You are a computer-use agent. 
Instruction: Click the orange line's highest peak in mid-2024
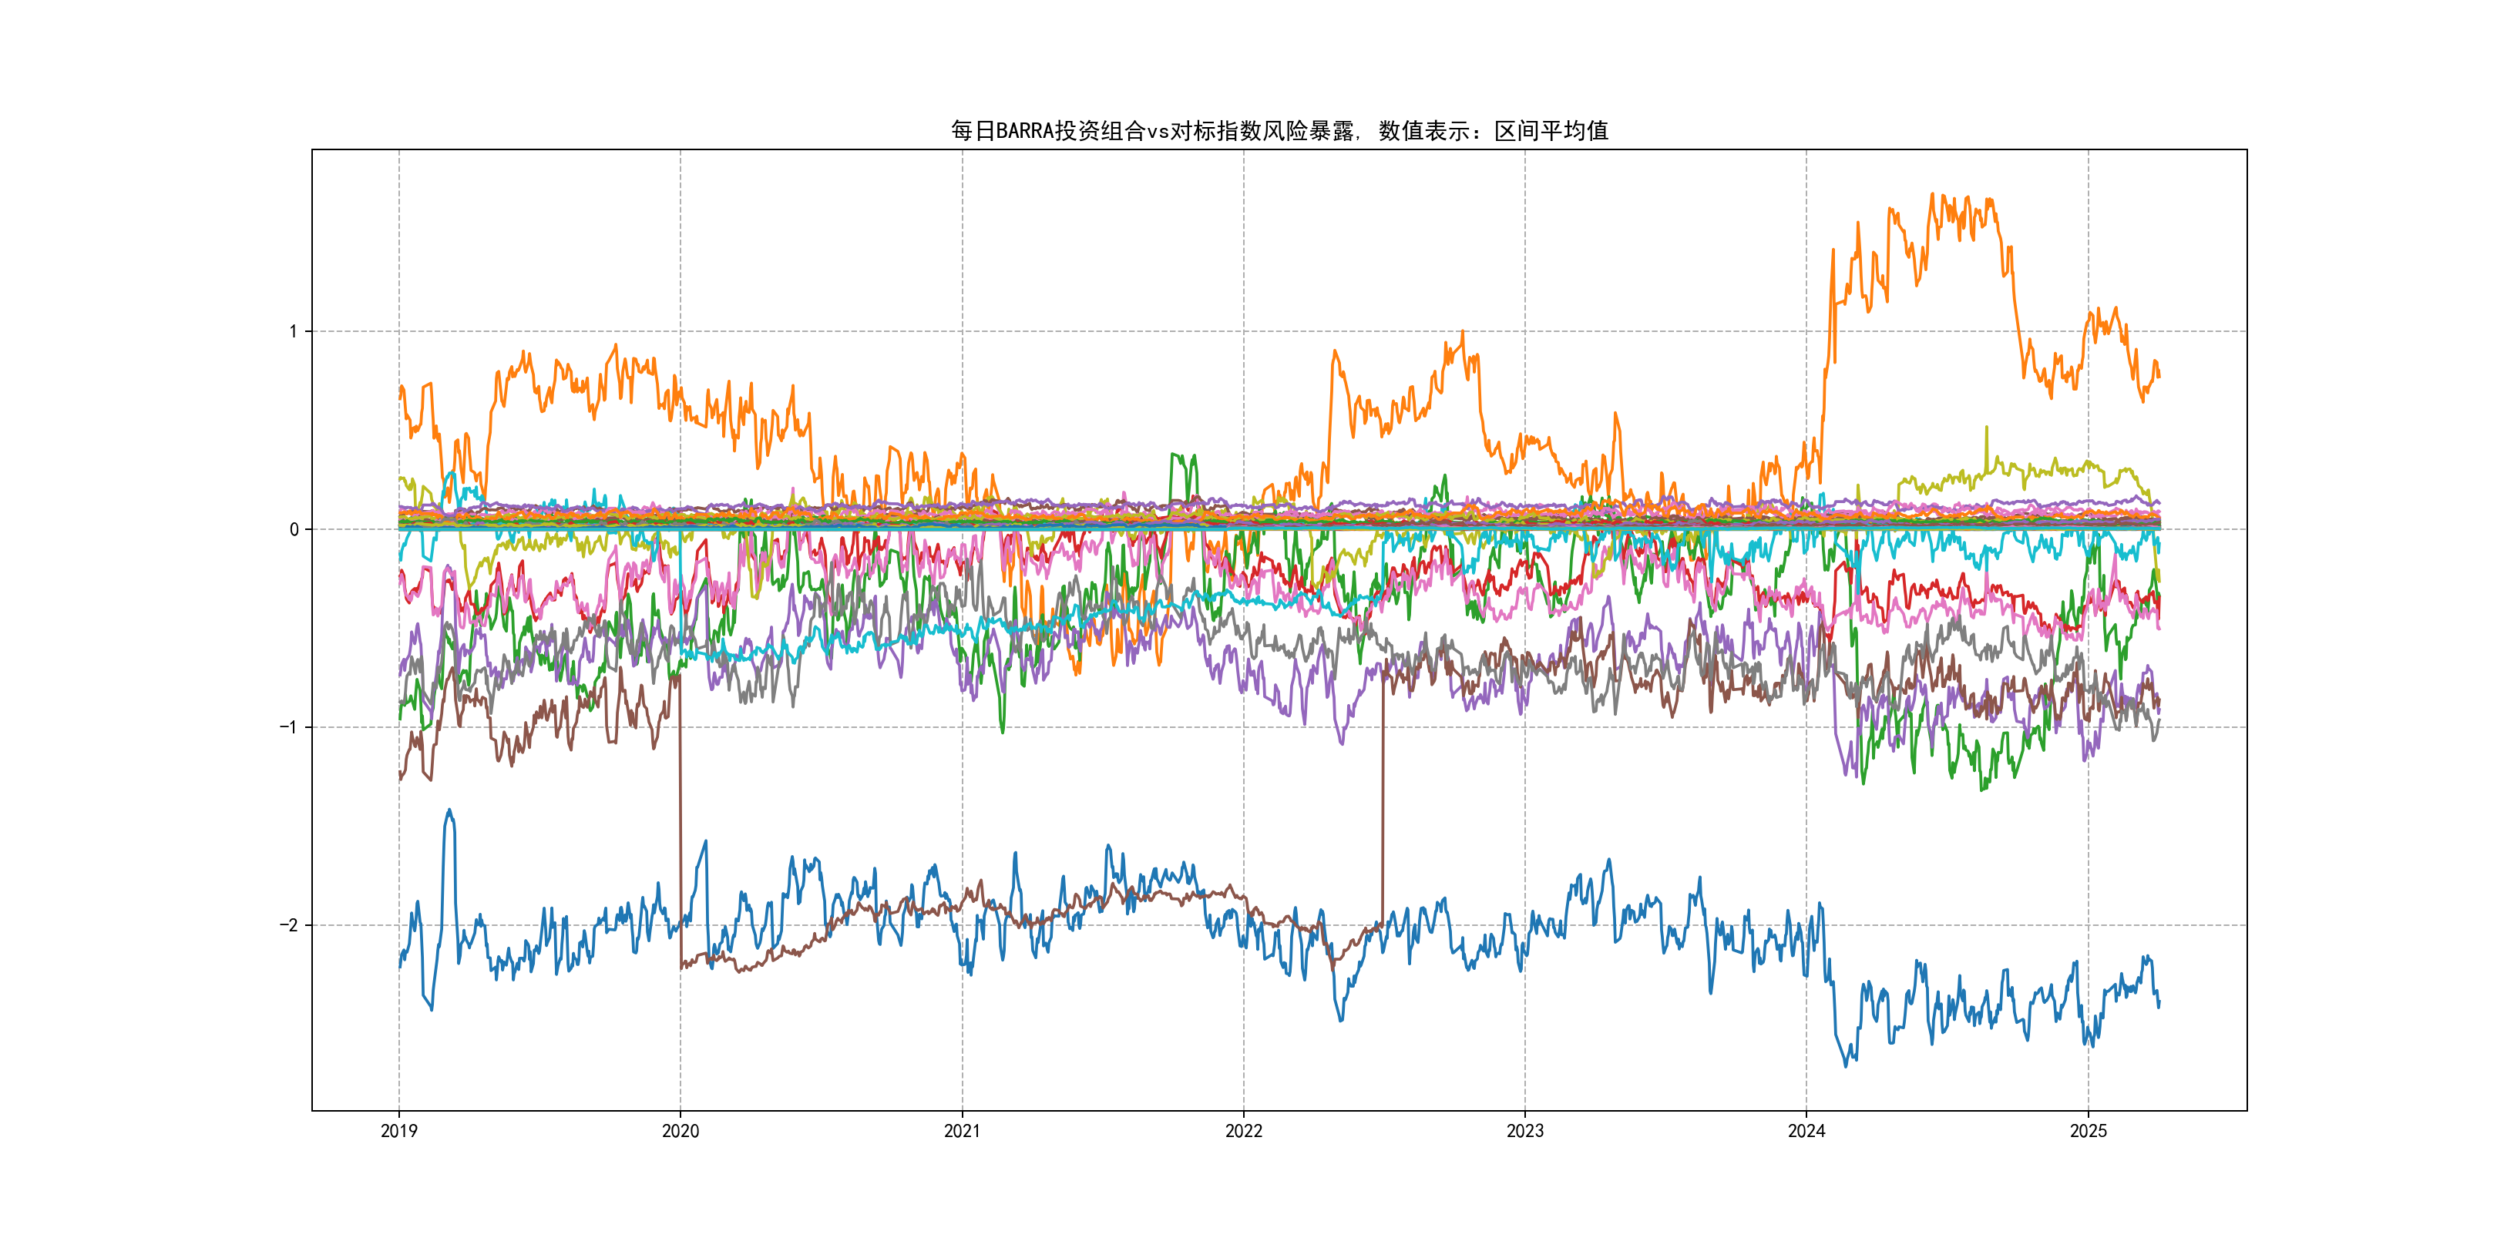(x=1932, y=195)
